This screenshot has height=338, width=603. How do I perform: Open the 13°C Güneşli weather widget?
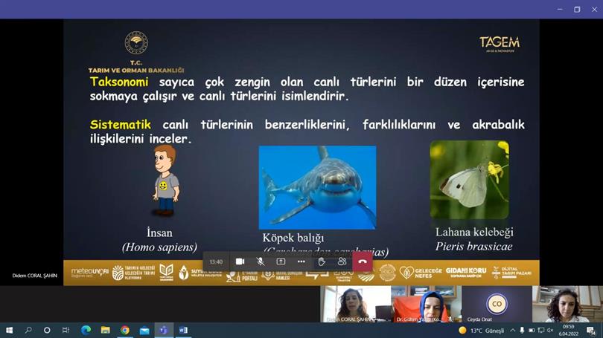[482, 330]
